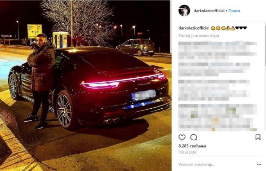Click the last blurred comment with colored emojis
The image size is (266, 171).
coord(218,118)
